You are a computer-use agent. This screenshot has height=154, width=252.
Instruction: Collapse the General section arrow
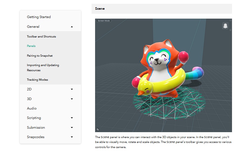[x=72, y=27]
